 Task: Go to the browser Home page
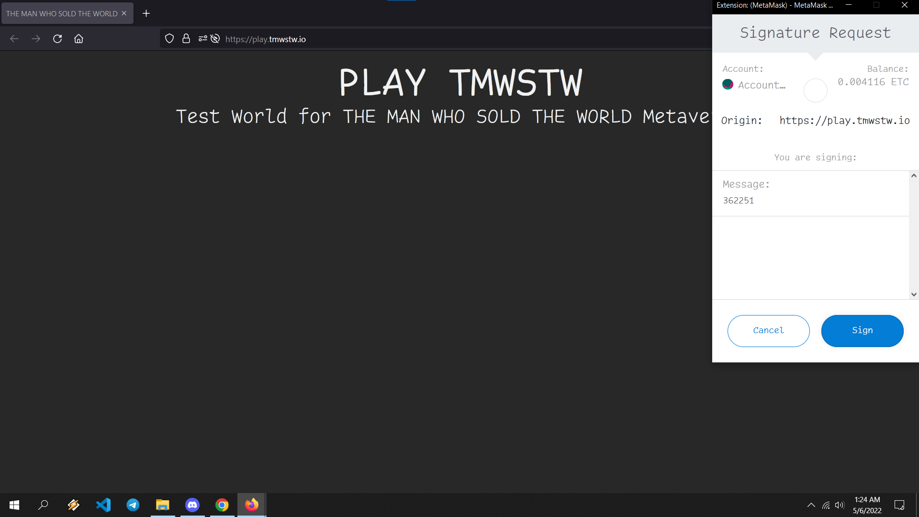click(78, 39)
